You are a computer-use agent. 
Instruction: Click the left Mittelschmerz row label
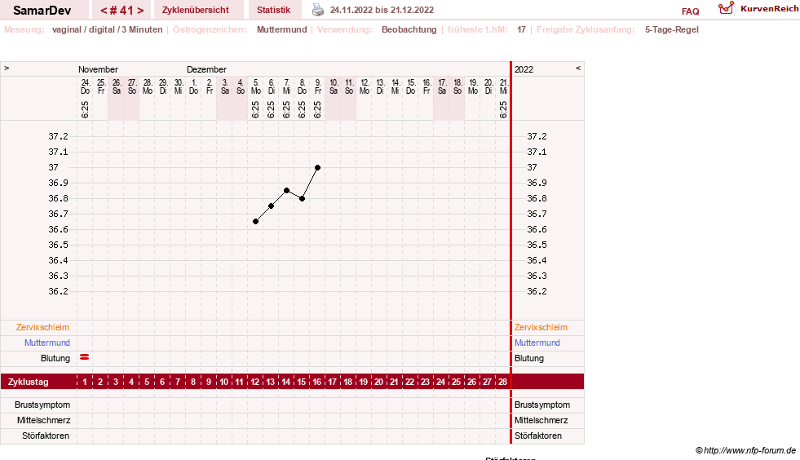point(44,420)
